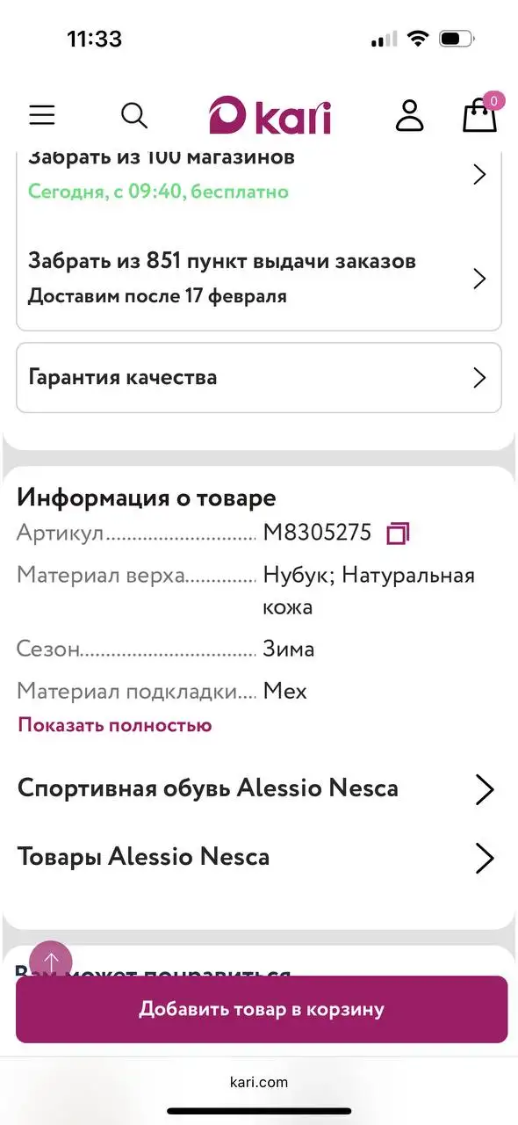Tap the cart badge showing 0 items

pos(493,100)
